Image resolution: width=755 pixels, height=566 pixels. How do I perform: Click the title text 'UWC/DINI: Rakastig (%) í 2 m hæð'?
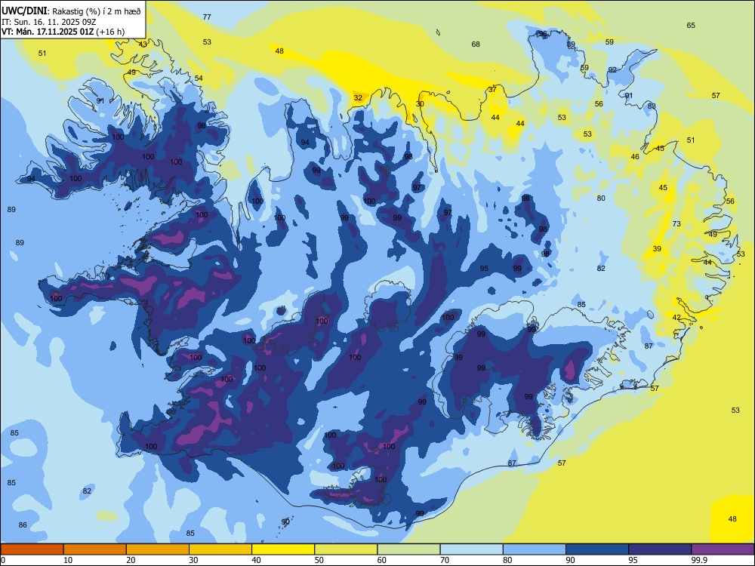pyautogui.click(x=71, y=11)
